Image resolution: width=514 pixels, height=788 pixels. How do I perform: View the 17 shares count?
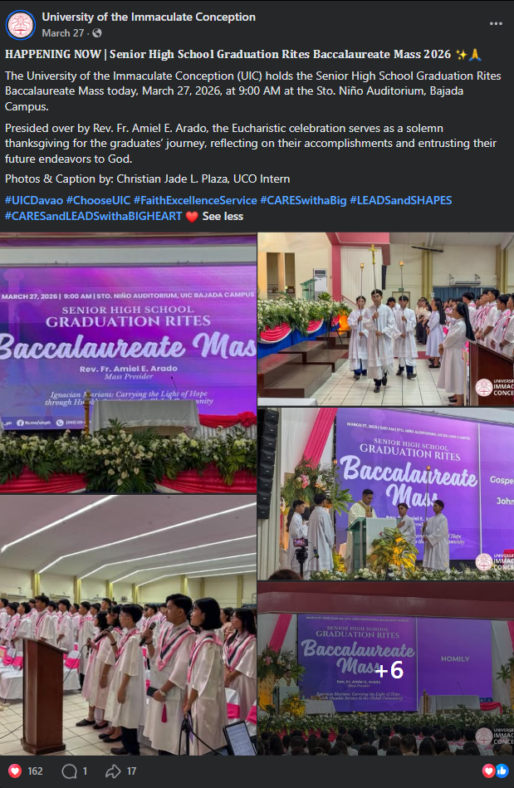coord(132,771)
